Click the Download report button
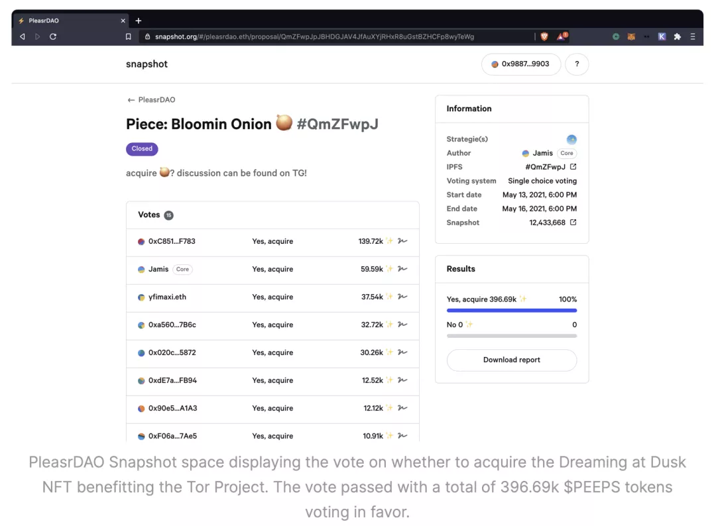 [511, 360]
